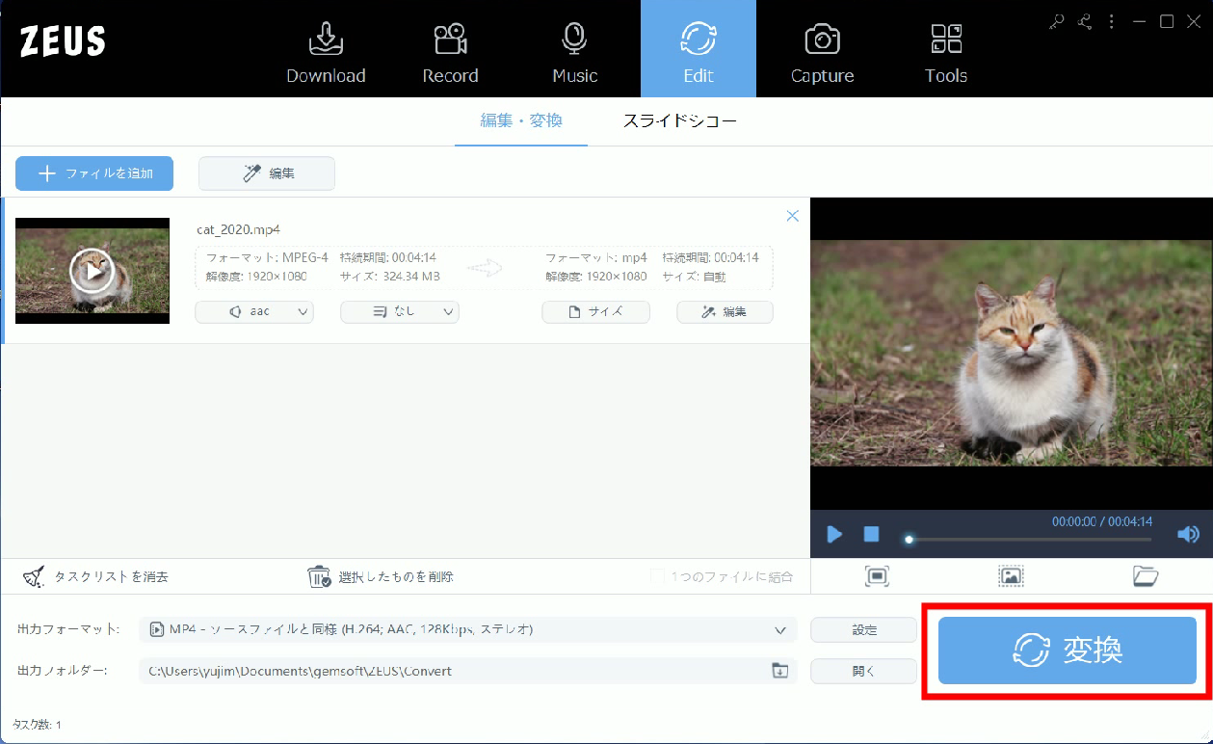
Task: Play the video in the preview panel
Action: pos(834,534)
